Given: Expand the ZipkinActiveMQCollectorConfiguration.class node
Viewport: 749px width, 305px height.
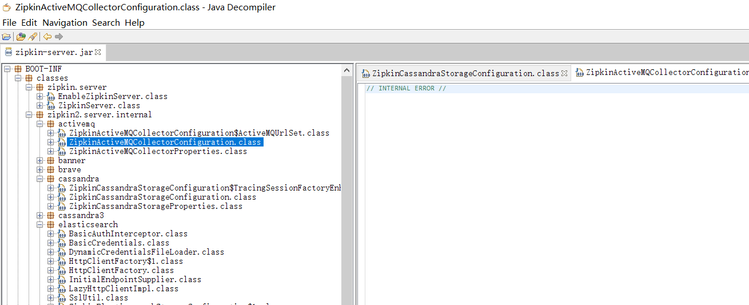Looking at the screenshot, I should tap(50, 142).
